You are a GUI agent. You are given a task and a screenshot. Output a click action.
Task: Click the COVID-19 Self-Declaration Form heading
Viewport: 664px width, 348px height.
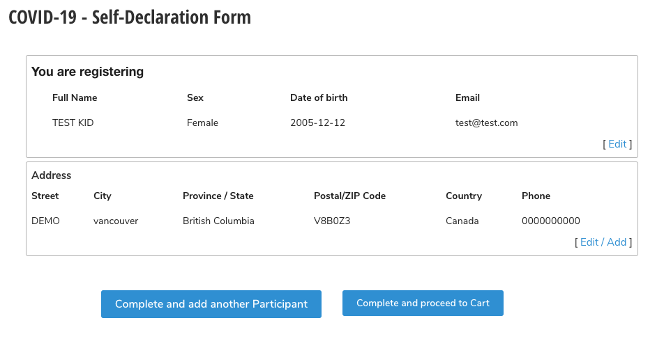point(130,17)
